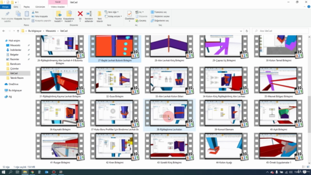Image resolution: width=311 pixels, height=175 pixels.
Task: Select Masaüstü in navigation pane
Action: pyautogui.click(x=15, y=45)
